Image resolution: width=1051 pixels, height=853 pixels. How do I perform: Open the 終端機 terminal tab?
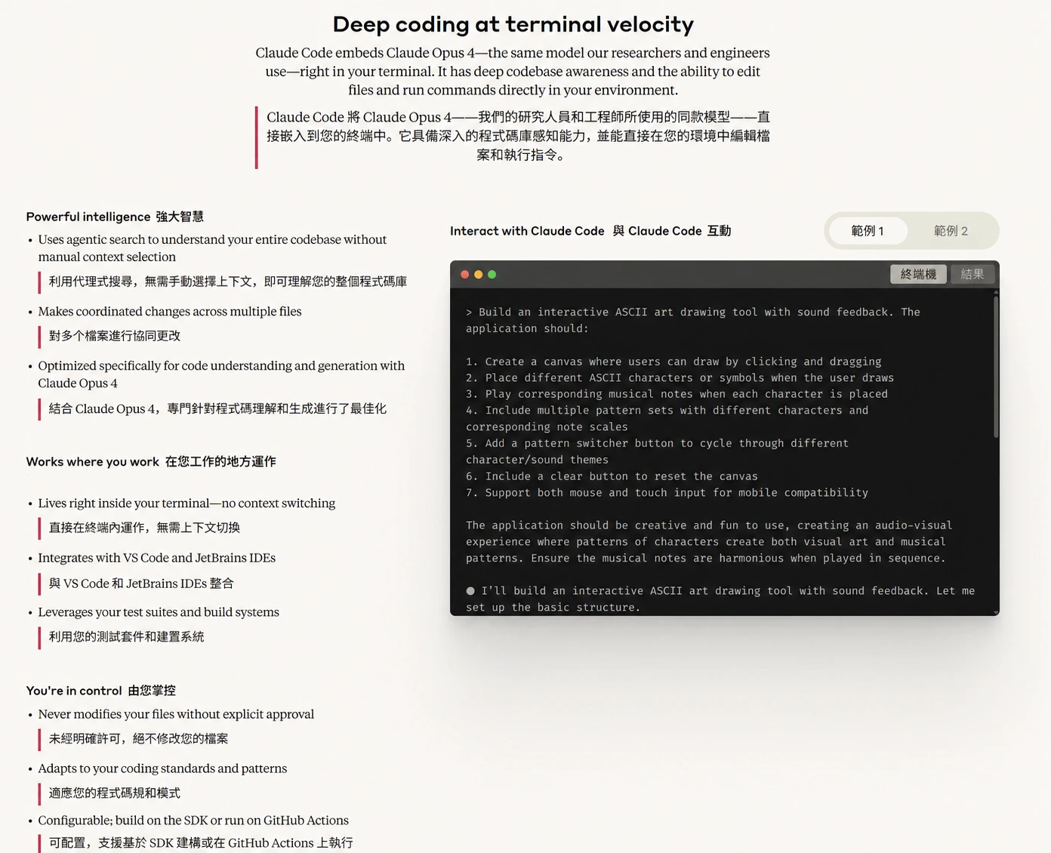(x=918, y=274)
